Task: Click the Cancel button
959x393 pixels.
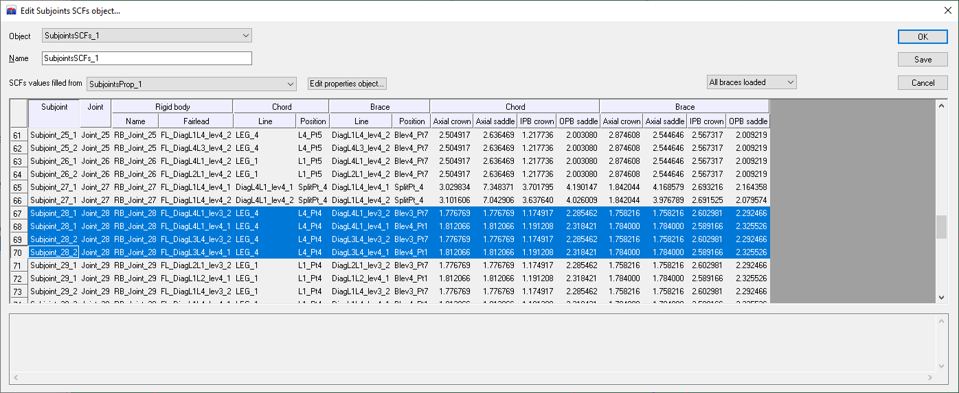Action: point(923,83)
